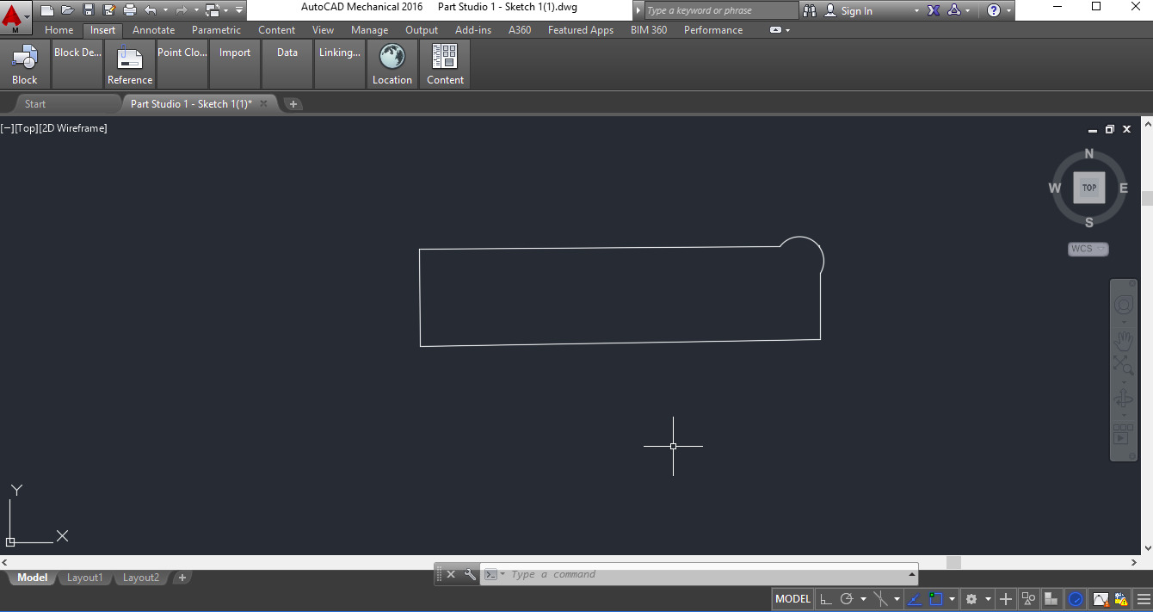1153x612 pixels.
Task: Open the Content panel
Action: [x=445, y=64]
